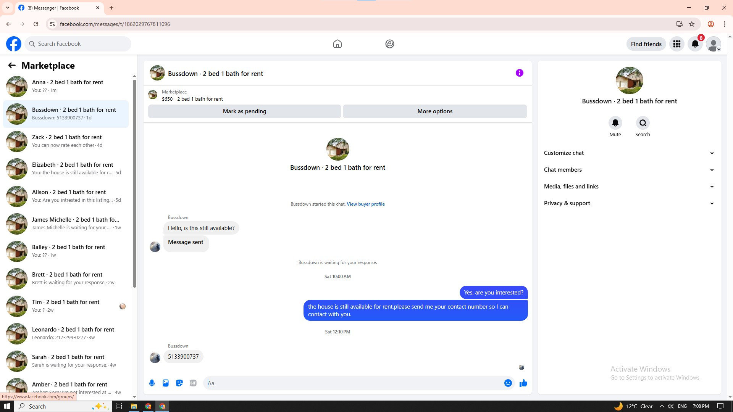733x412 pixels.
Task: Expand the Chat members section
Action: point(629,170)
